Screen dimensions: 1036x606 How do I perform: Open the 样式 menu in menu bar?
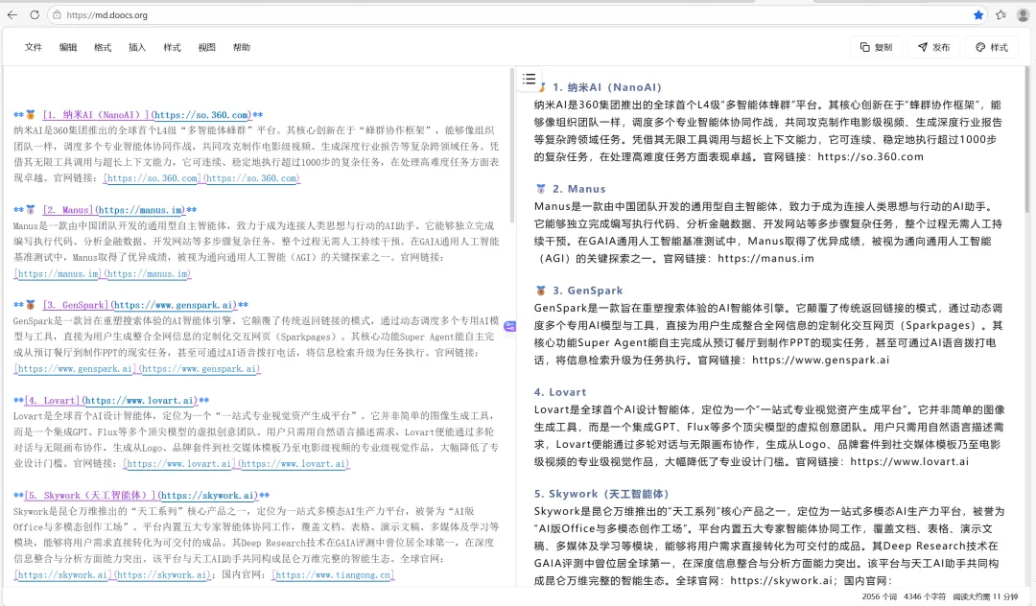pyautogui.click(x=172, y=48)
